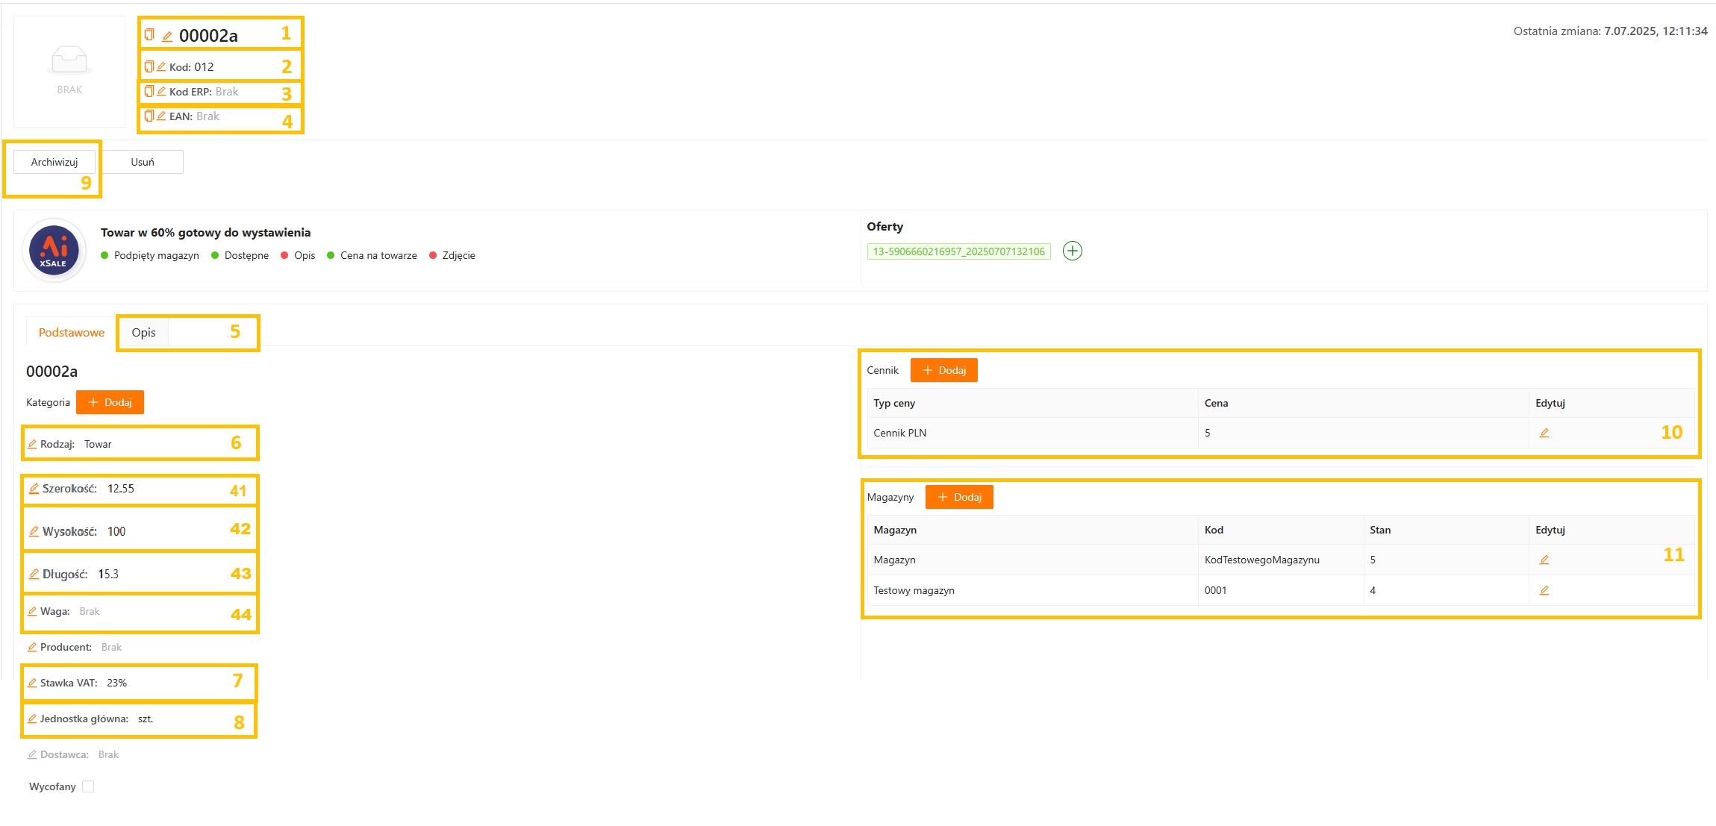Add a price list with Cennik Dodaj
This screenshot has height=826, width=1716.
(x=943, y=370)
